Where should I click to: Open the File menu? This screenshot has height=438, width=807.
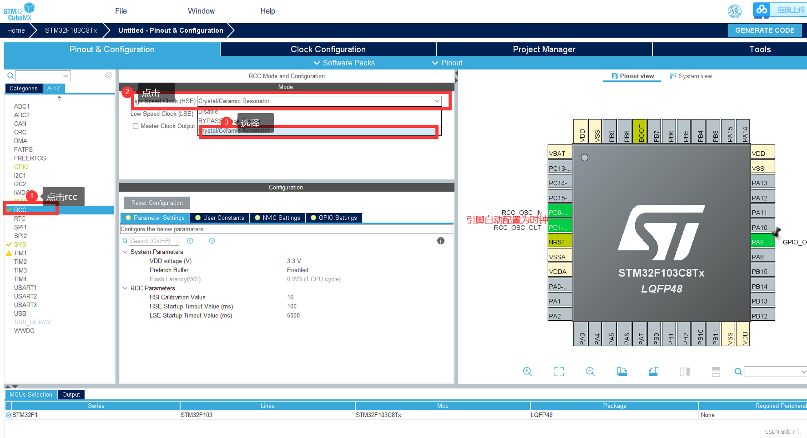[121, 11]
